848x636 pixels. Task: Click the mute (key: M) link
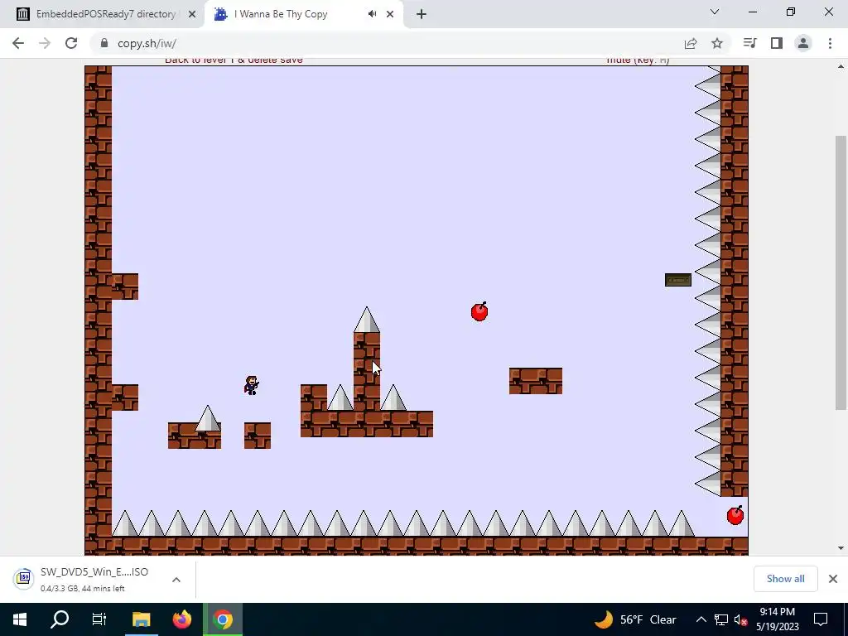638,60
